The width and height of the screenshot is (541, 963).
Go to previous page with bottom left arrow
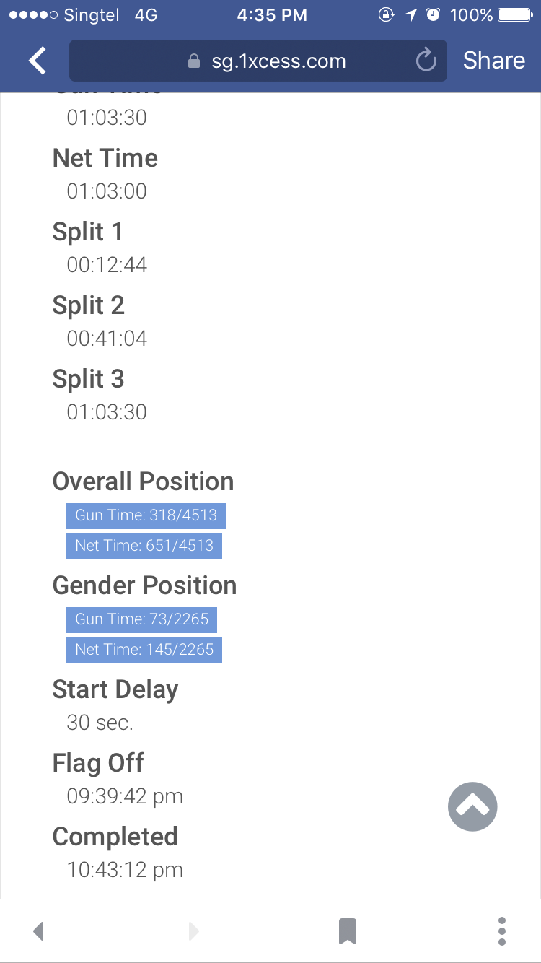point(39,931)
